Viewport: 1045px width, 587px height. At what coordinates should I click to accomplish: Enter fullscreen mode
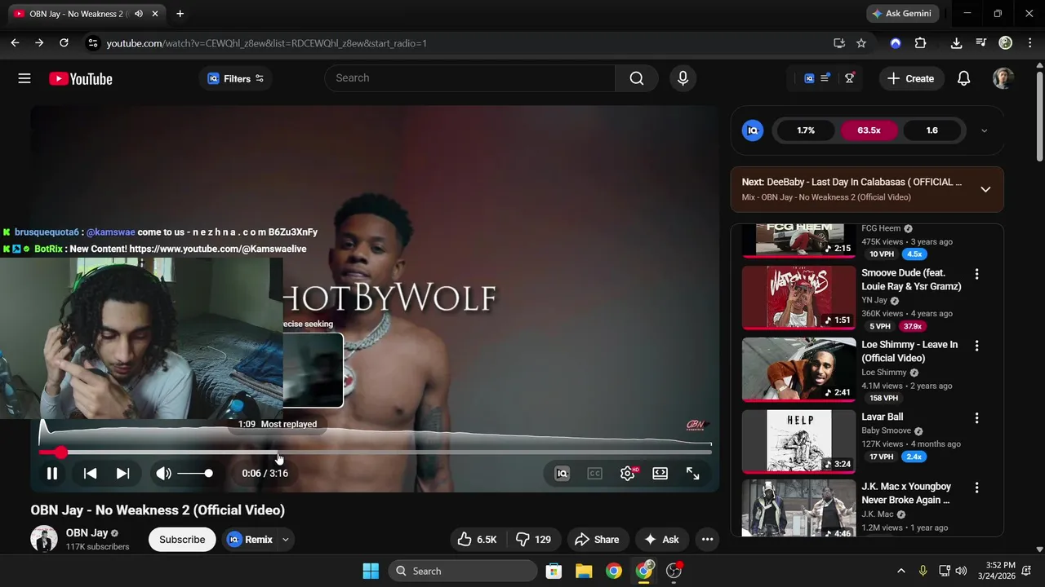click(x=693, y=474)
